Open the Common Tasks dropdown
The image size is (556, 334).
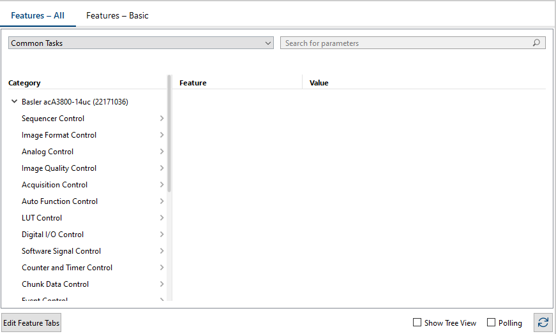[141, 43]
